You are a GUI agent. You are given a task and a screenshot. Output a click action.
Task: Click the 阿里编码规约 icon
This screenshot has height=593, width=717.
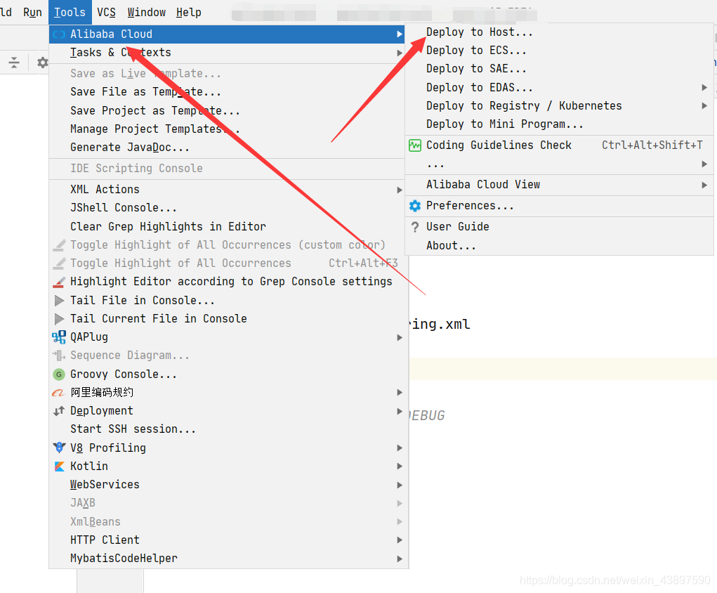pos(59,393)
